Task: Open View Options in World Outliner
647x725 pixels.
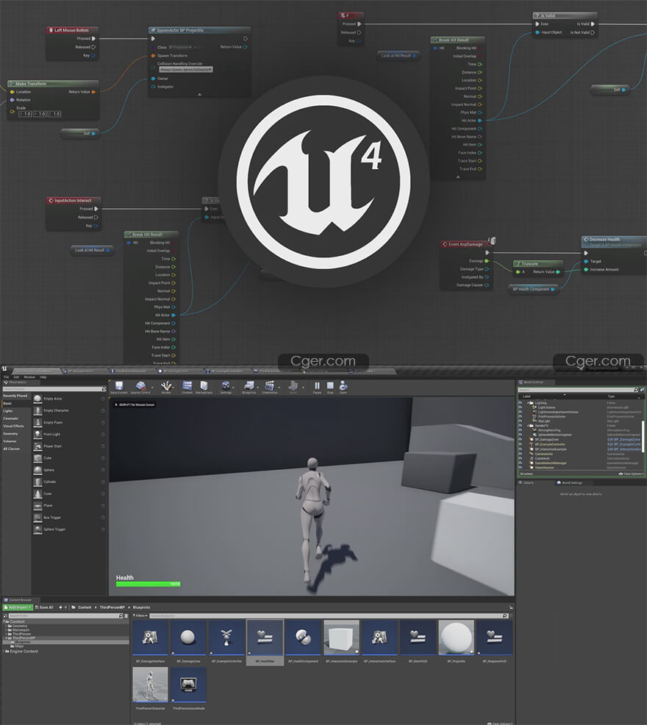Action: [632, 474]
